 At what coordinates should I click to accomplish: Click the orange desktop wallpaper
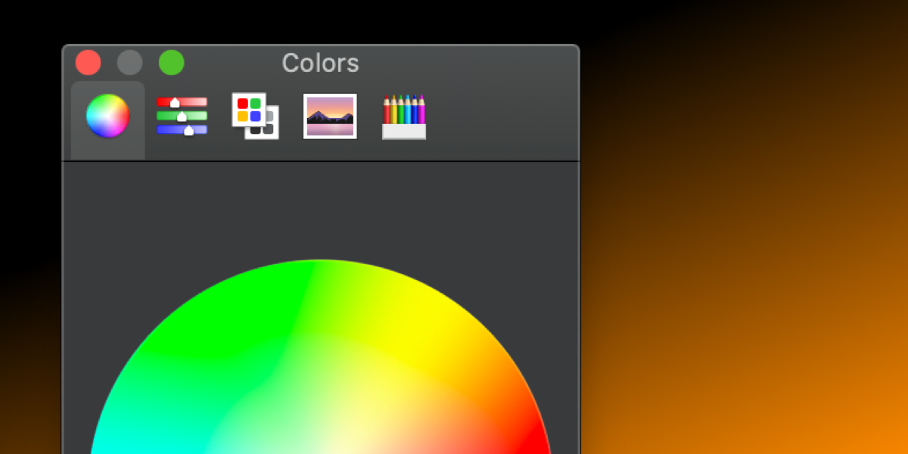click(x=757, y=340)
